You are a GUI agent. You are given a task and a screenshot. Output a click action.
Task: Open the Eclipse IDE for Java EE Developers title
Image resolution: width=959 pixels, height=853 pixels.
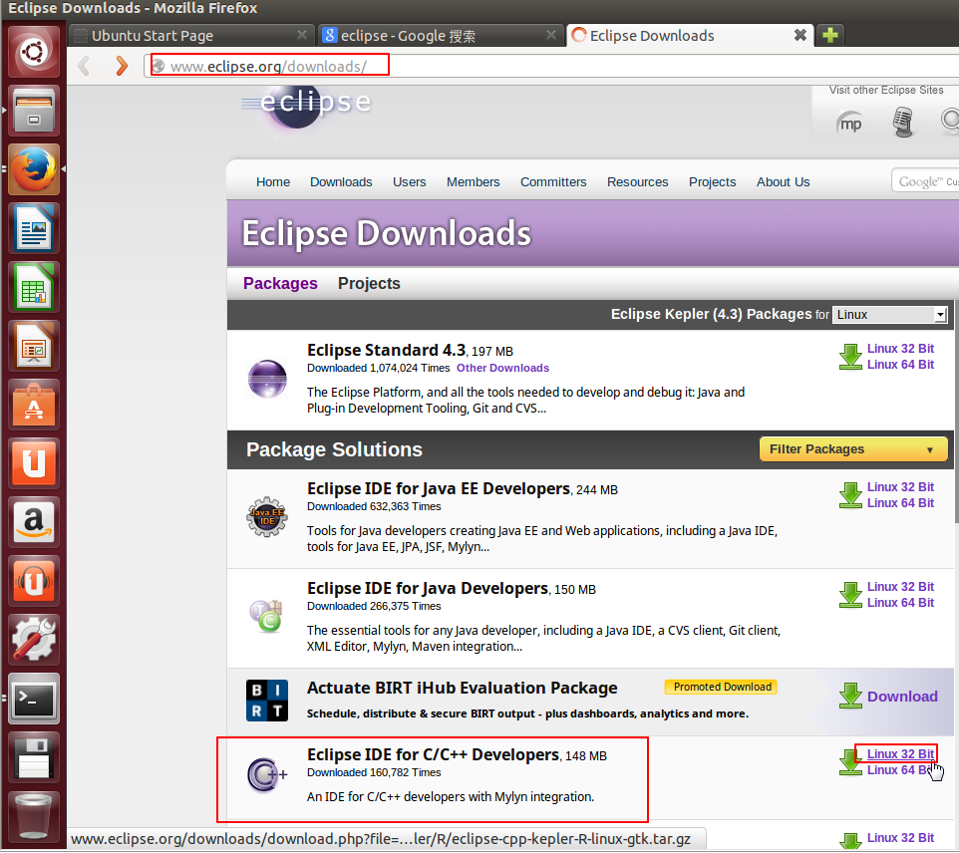tap(439, 489)
